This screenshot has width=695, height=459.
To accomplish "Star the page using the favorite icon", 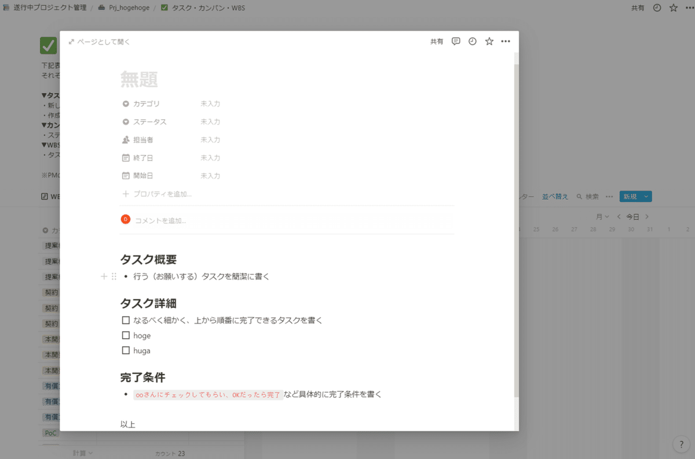I will [x=489, y=41].
